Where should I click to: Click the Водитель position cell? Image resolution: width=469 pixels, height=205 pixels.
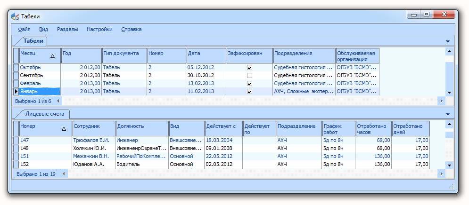pos(142,165)
